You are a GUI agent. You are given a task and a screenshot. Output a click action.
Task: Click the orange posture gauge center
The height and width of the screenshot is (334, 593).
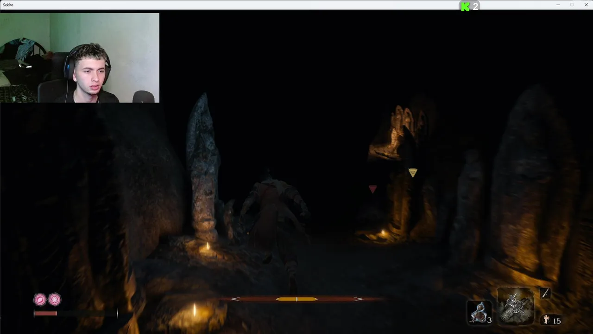coord(296,299)
